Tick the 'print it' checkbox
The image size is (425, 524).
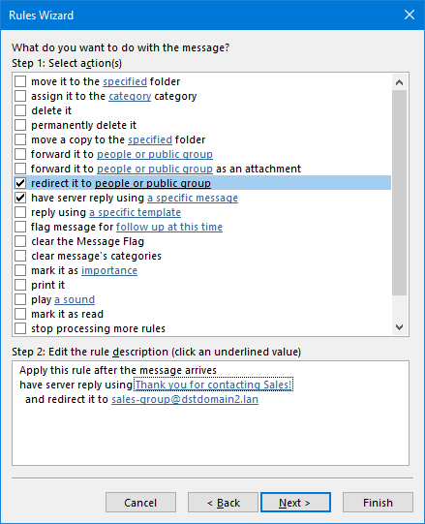pyautogui.click(x=20, y=285)
